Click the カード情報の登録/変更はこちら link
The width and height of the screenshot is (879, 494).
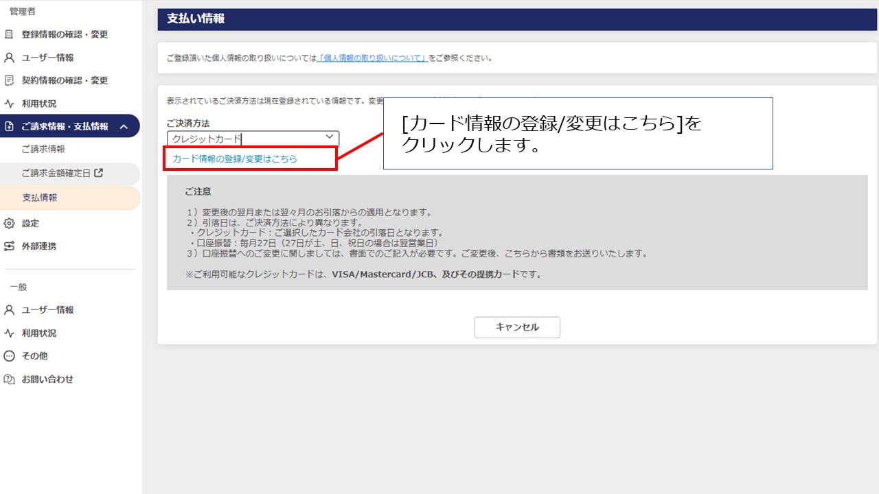click(233, 158)
